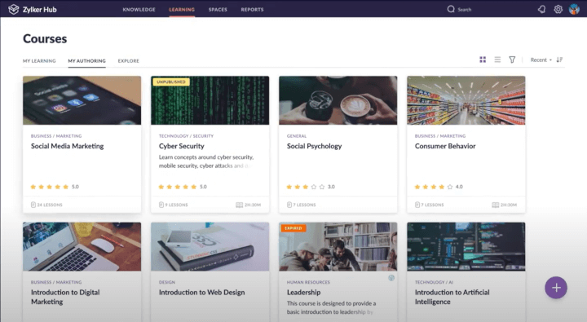
Task: Open the Social Psychology course title
Action: 315,146
